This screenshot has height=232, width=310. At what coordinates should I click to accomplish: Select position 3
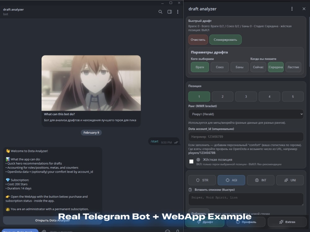point(246,97)
